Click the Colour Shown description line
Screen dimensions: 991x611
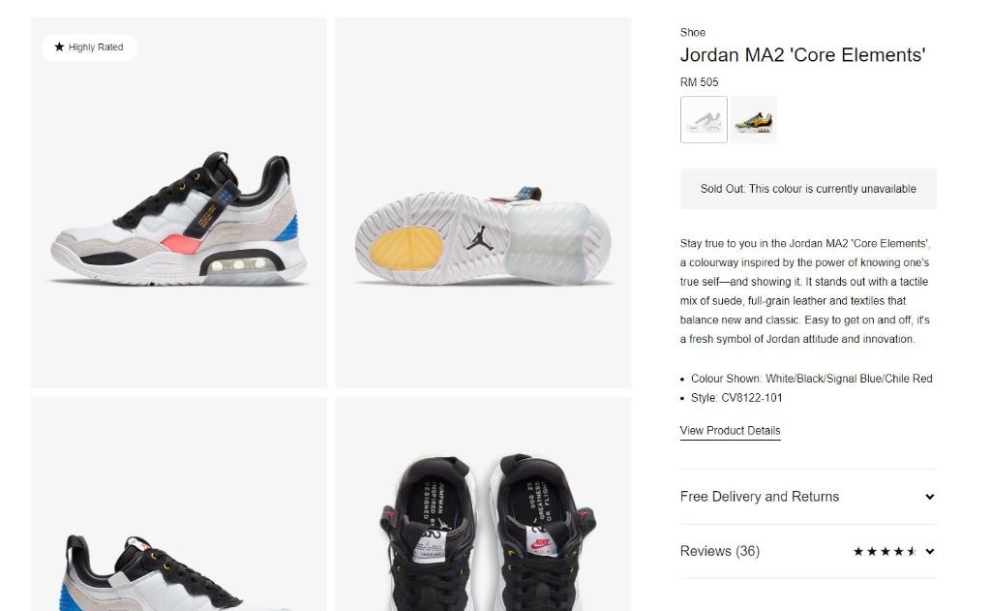(x=812, y=379)
